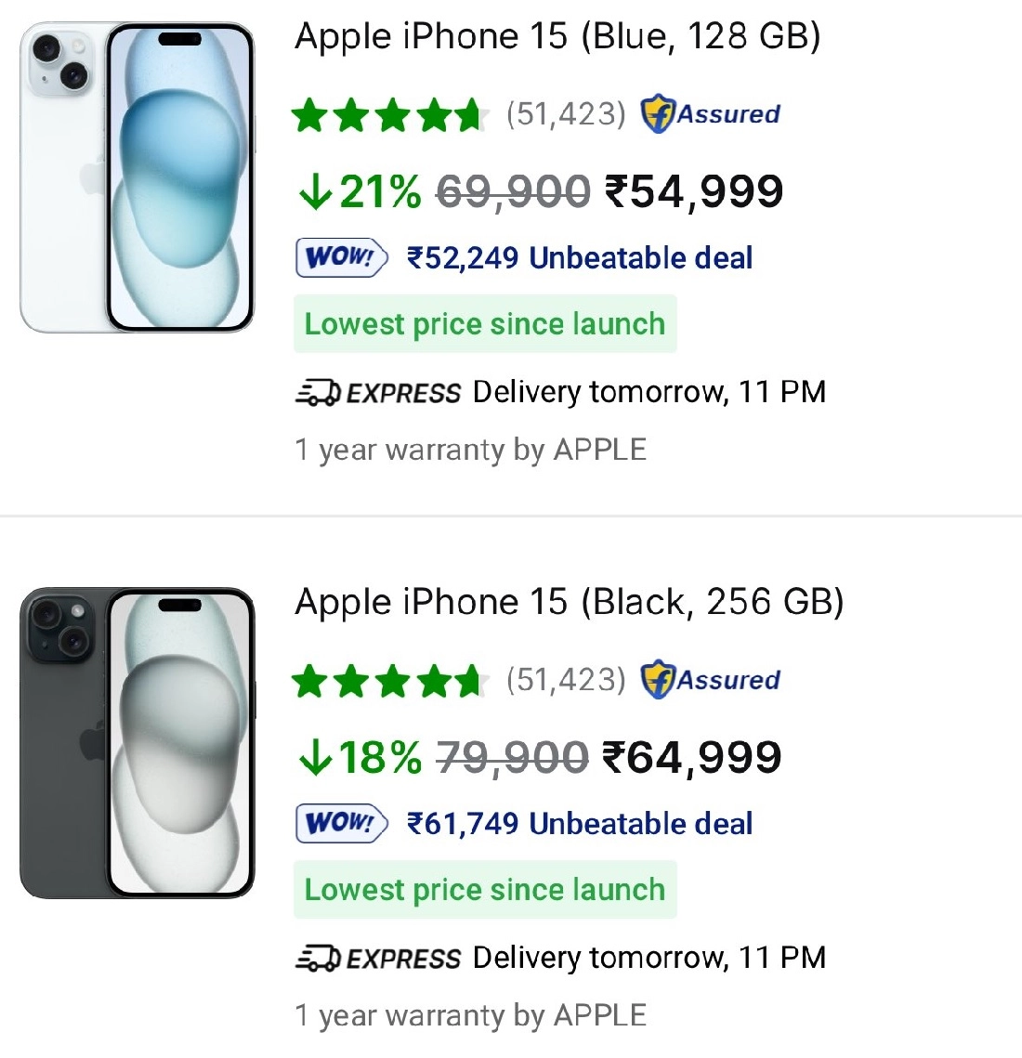Click the Express delivery truck icon, second listing
This screenshot has width=1022, height=1058.
tap(319, 959)
